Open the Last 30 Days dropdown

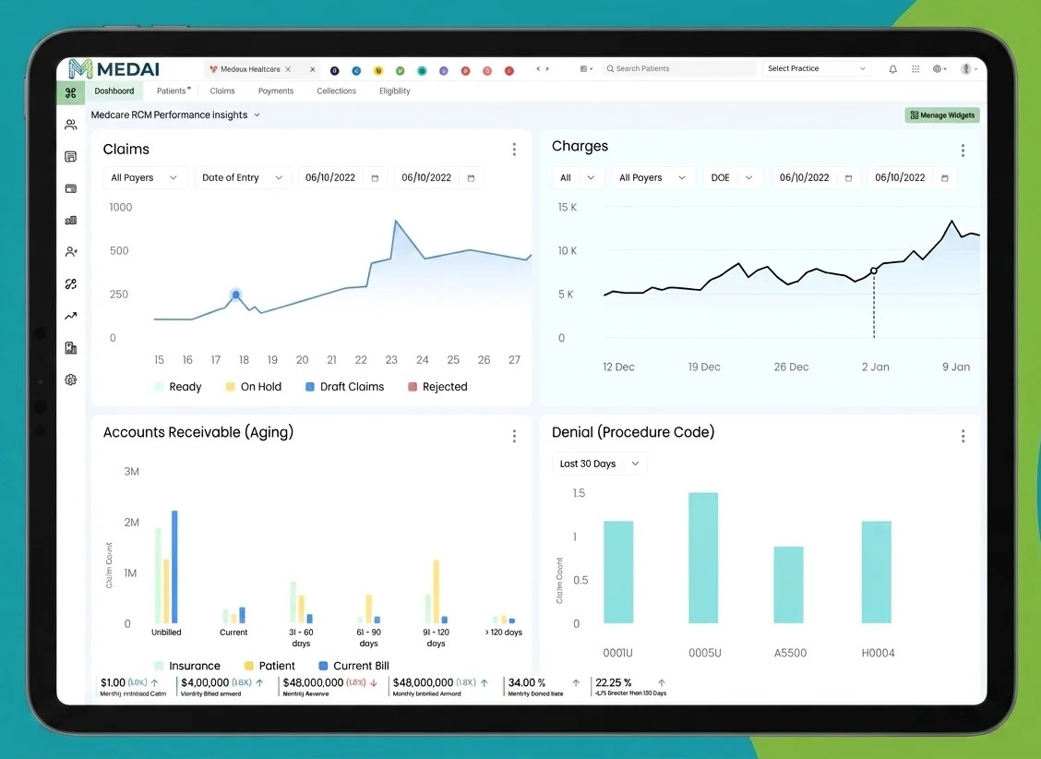600,464
